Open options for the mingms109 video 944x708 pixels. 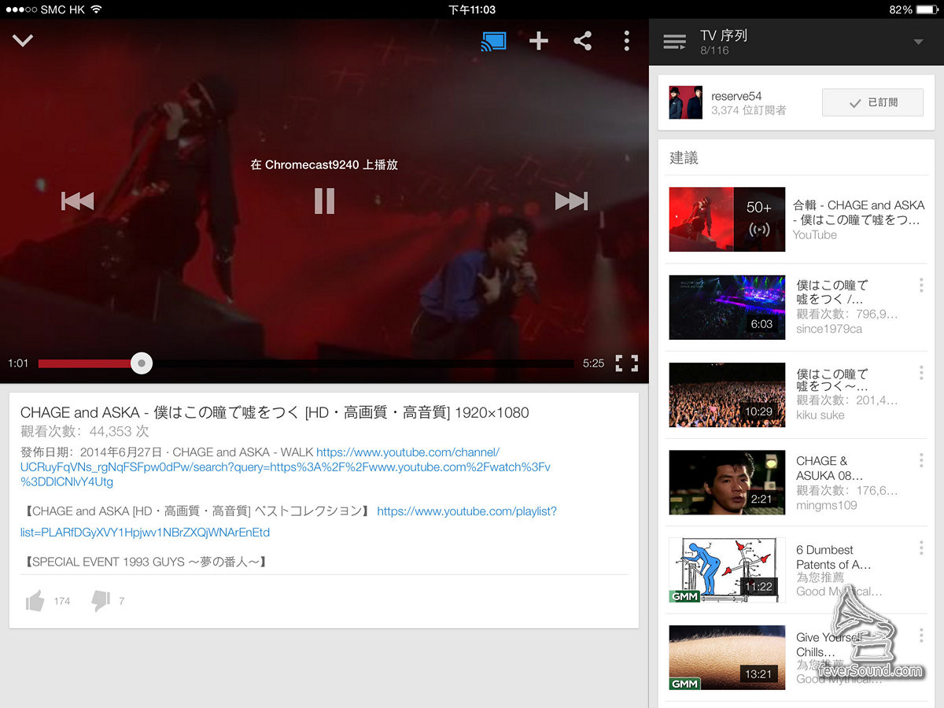click(921, 460)
